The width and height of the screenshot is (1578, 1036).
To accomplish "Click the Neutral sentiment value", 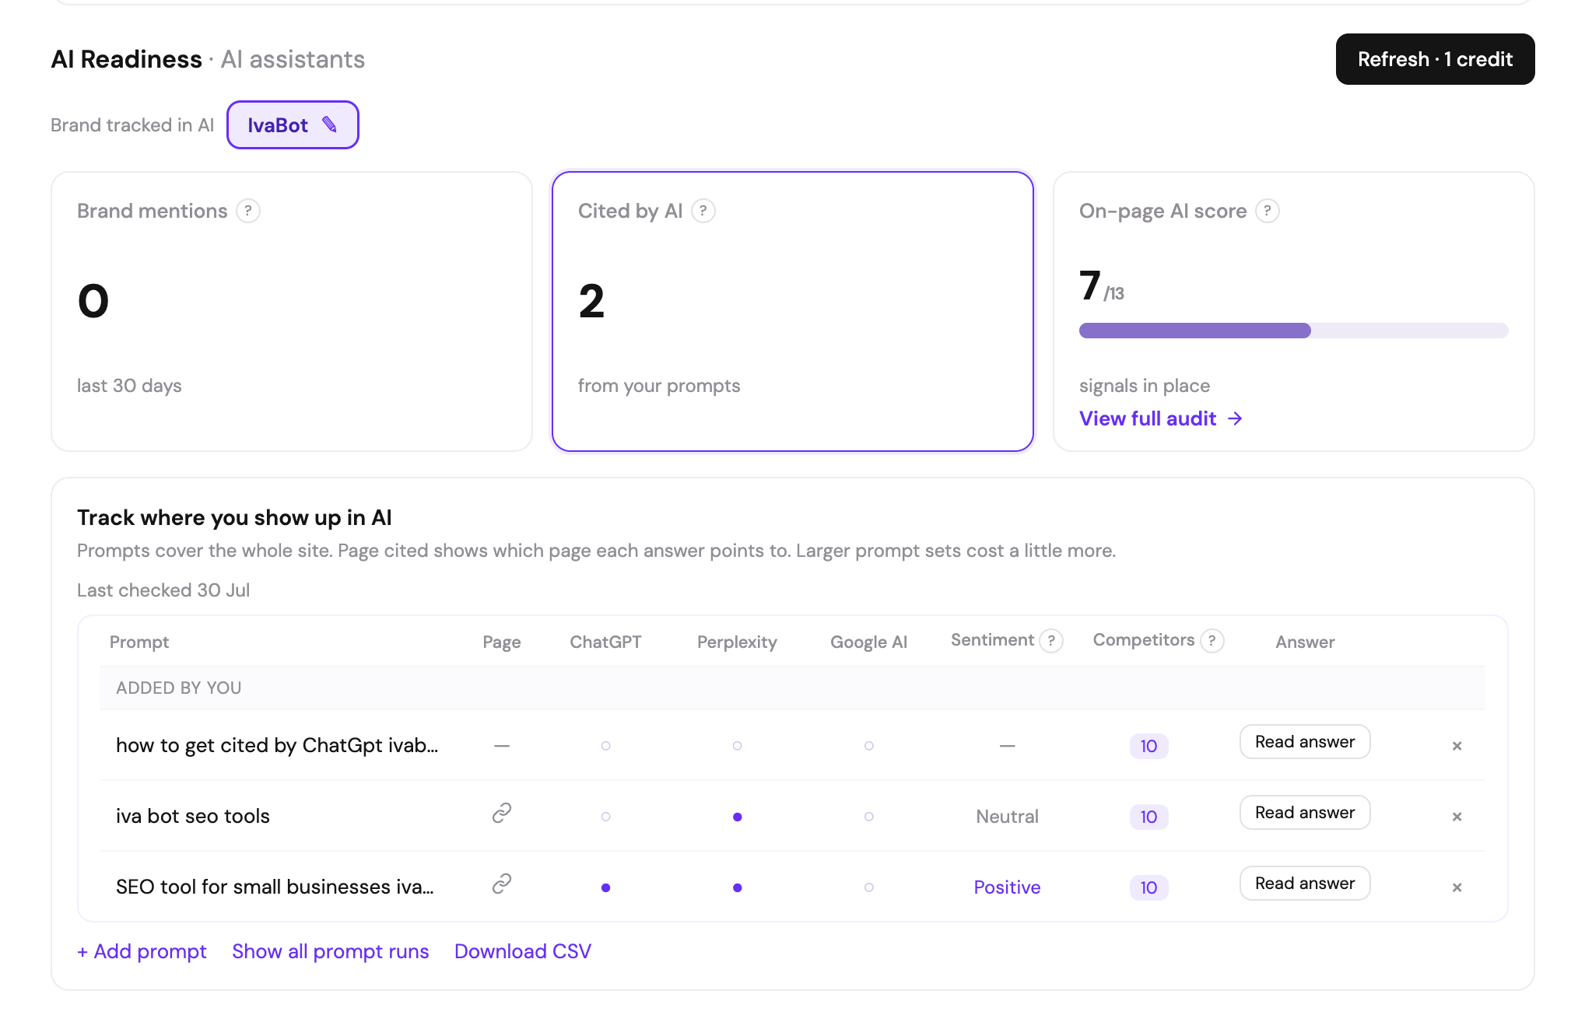I will pos(1007,817).
